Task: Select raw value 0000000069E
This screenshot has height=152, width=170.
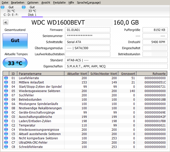Action: pyautogui.click(x=155, y=112)
